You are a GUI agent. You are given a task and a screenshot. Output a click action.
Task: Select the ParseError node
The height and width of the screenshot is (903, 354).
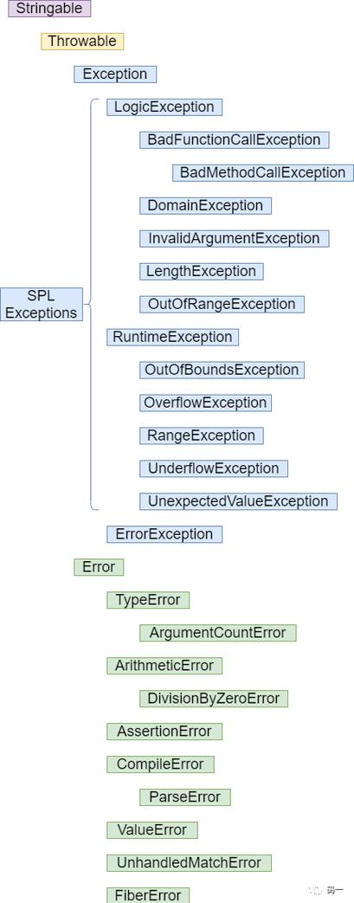[x=184, y=797]
